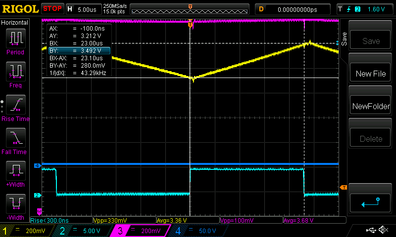The image size is (396, 237).
Task: Select the New File menu option
Action: pyautogui.click(x=371, y=74)
